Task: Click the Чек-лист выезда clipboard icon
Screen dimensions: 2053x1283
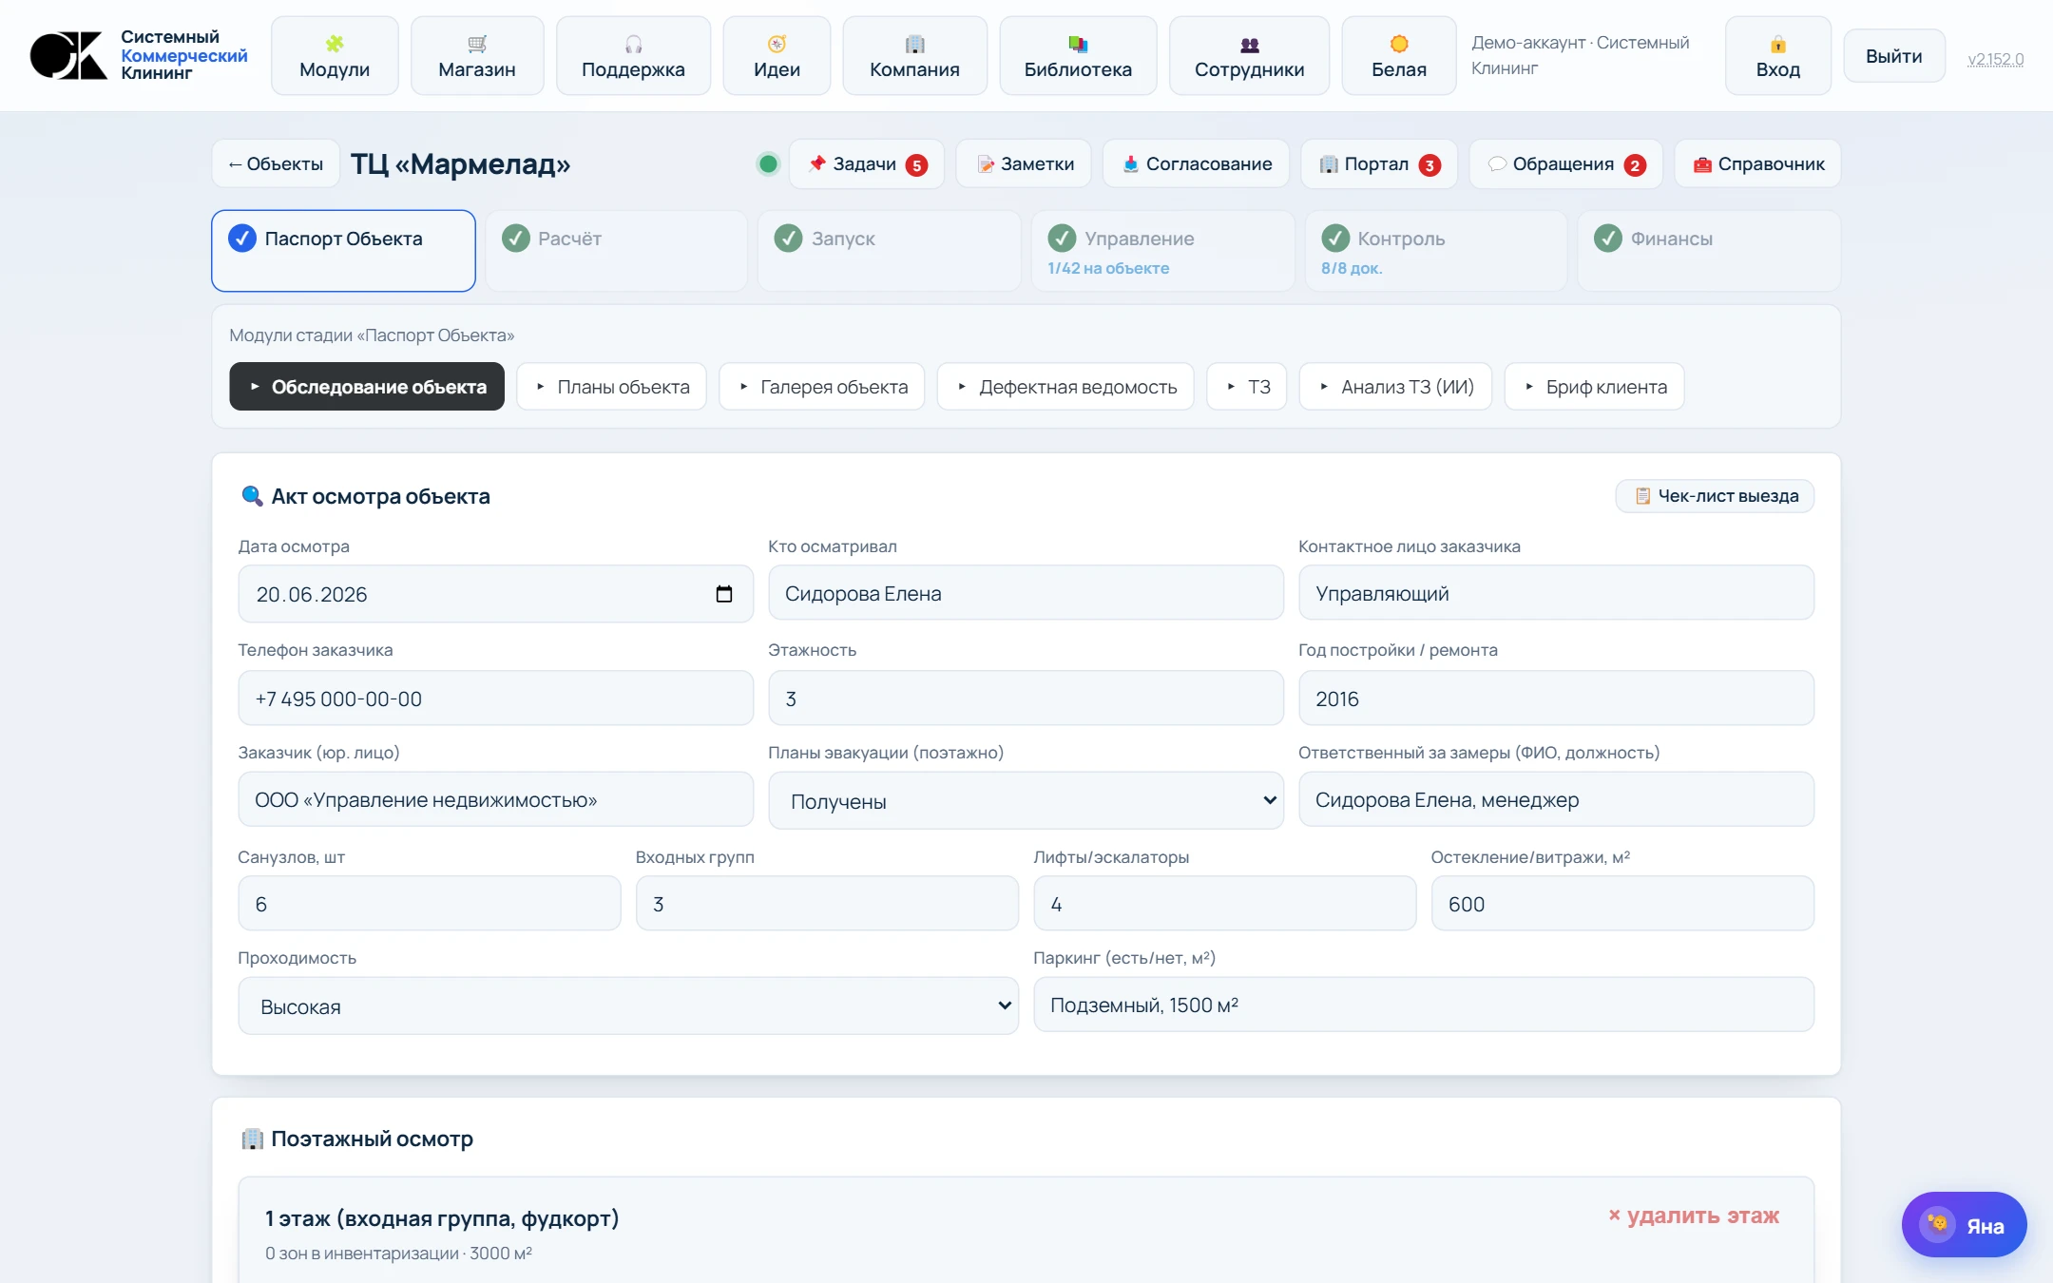Action: pos(1641,495)
